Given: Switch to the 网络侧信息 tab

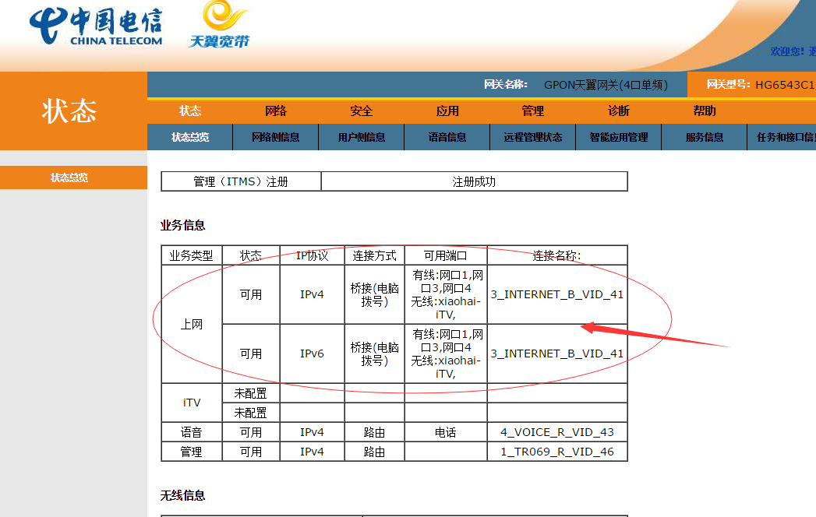Looking at the screenshot, I should [x=275, y=136].
